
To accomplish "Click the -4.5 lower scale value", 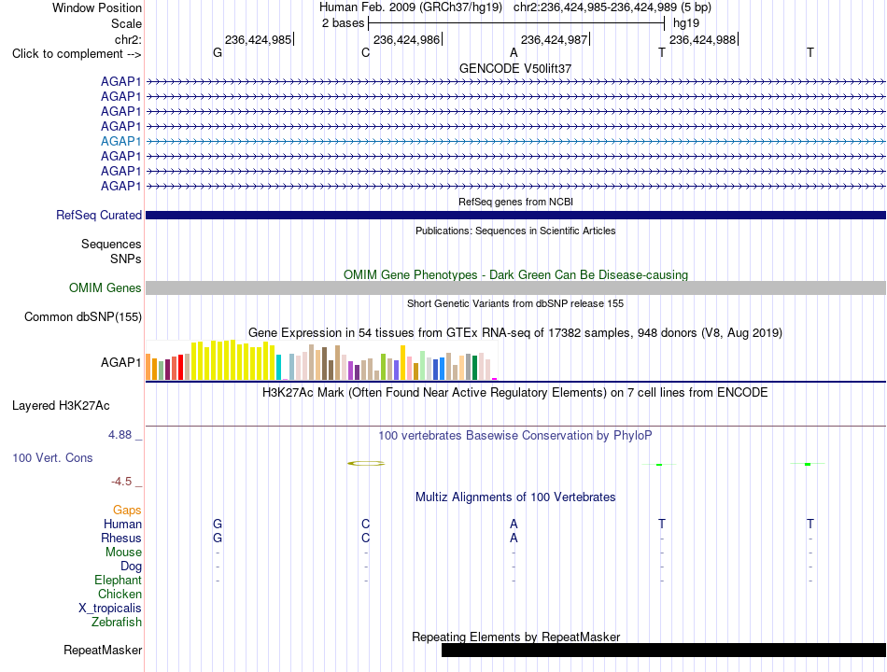I will click(x=121, y=482).
